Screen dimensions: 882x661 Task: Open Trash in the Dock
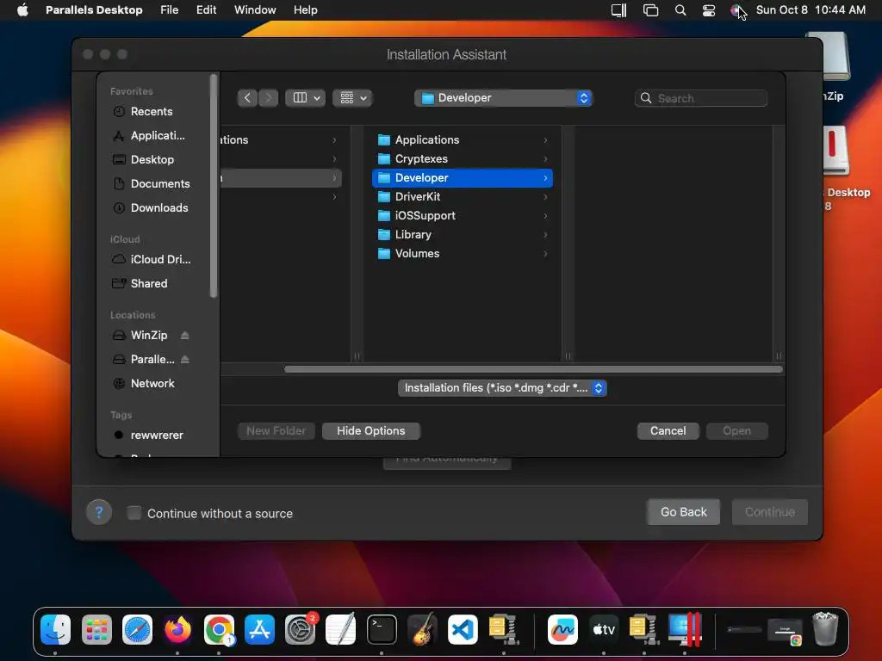point(825,629)
